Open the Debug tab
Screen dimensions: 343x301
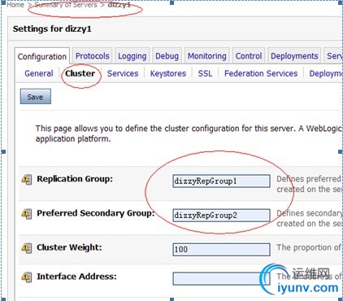click(167, 56)
